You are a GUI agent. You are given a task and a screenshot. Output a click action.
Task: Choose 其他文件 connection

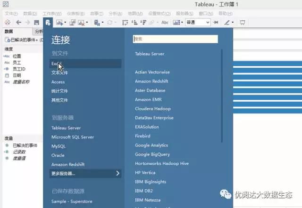pos(59,100)
